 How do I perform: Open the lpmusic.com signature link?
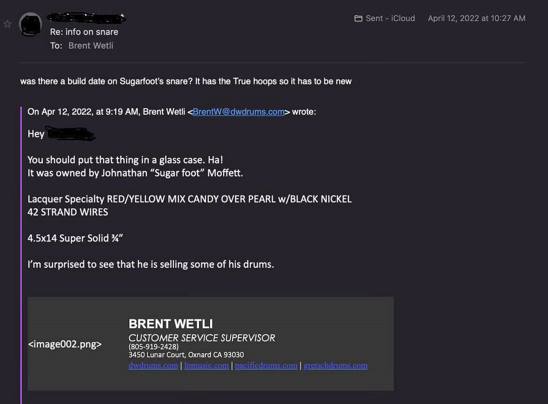point(207,366)
